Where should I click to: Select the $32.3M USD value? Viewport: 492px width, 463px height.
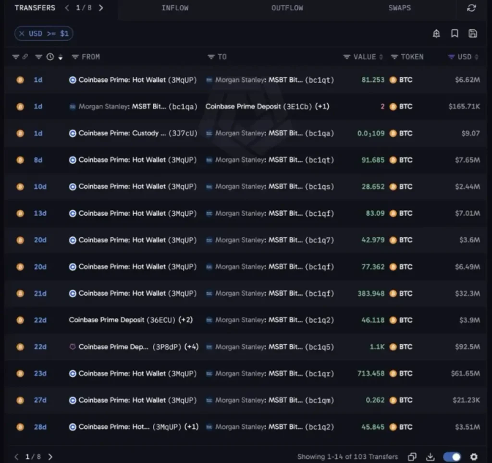tap(467, 293)
